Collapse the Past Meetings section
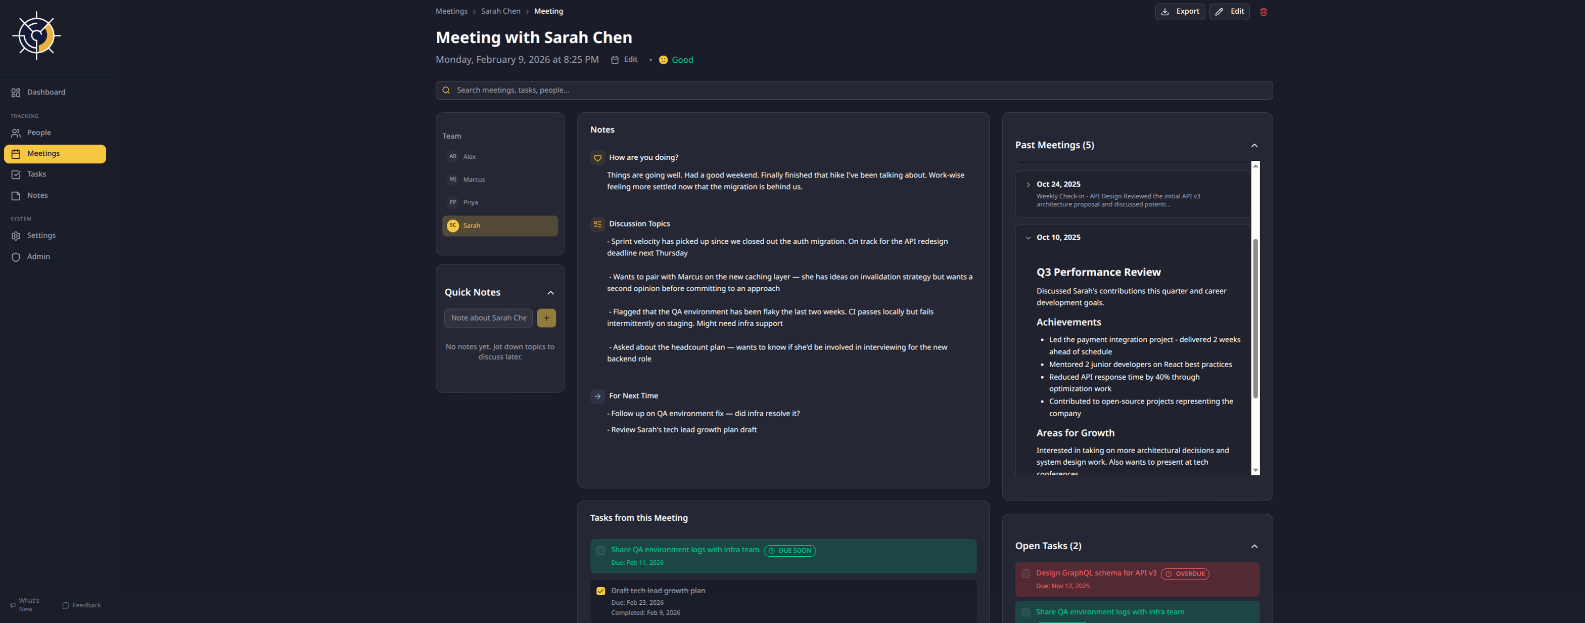The width and height of the screenshot is (1585, 623). (x=1254, y=145)
